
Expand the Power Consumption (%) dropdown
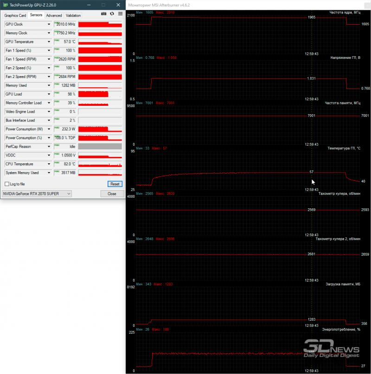(x=49, y=138)
